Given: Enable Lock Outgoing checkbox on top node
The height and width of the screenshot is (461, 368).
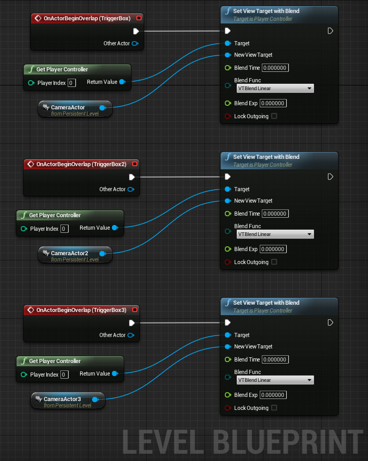Looking at the screenshot, I should [274, 116].
